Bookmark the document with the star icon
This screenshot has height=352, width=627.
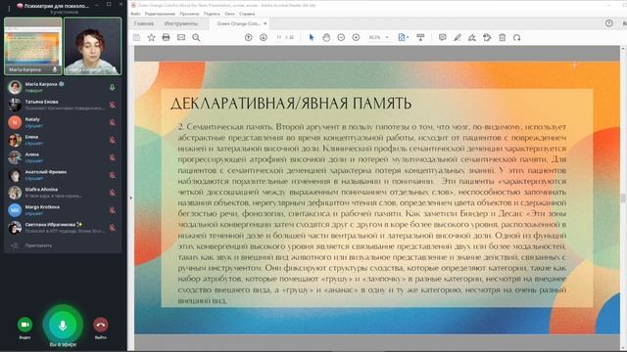(151, 37)
